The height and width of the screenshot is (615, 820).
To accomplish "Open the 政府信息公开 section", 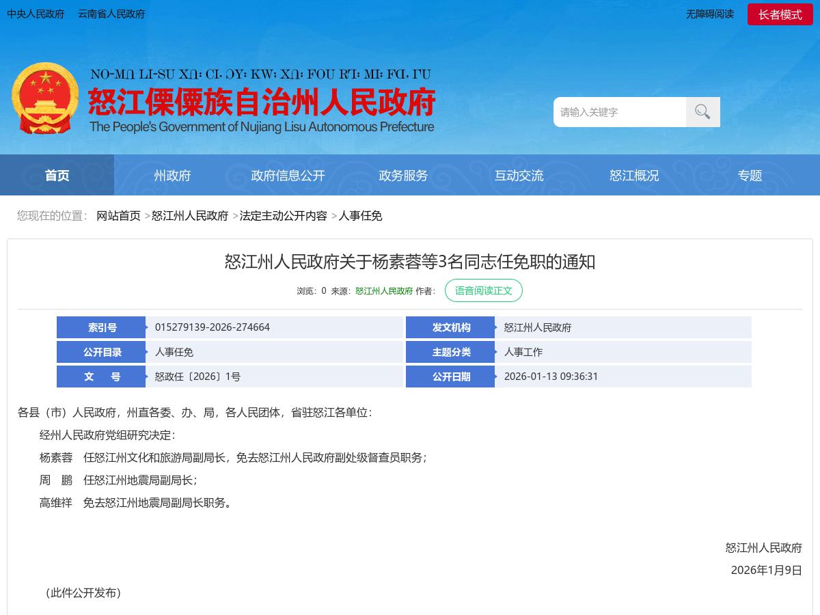I will (288, 175).
